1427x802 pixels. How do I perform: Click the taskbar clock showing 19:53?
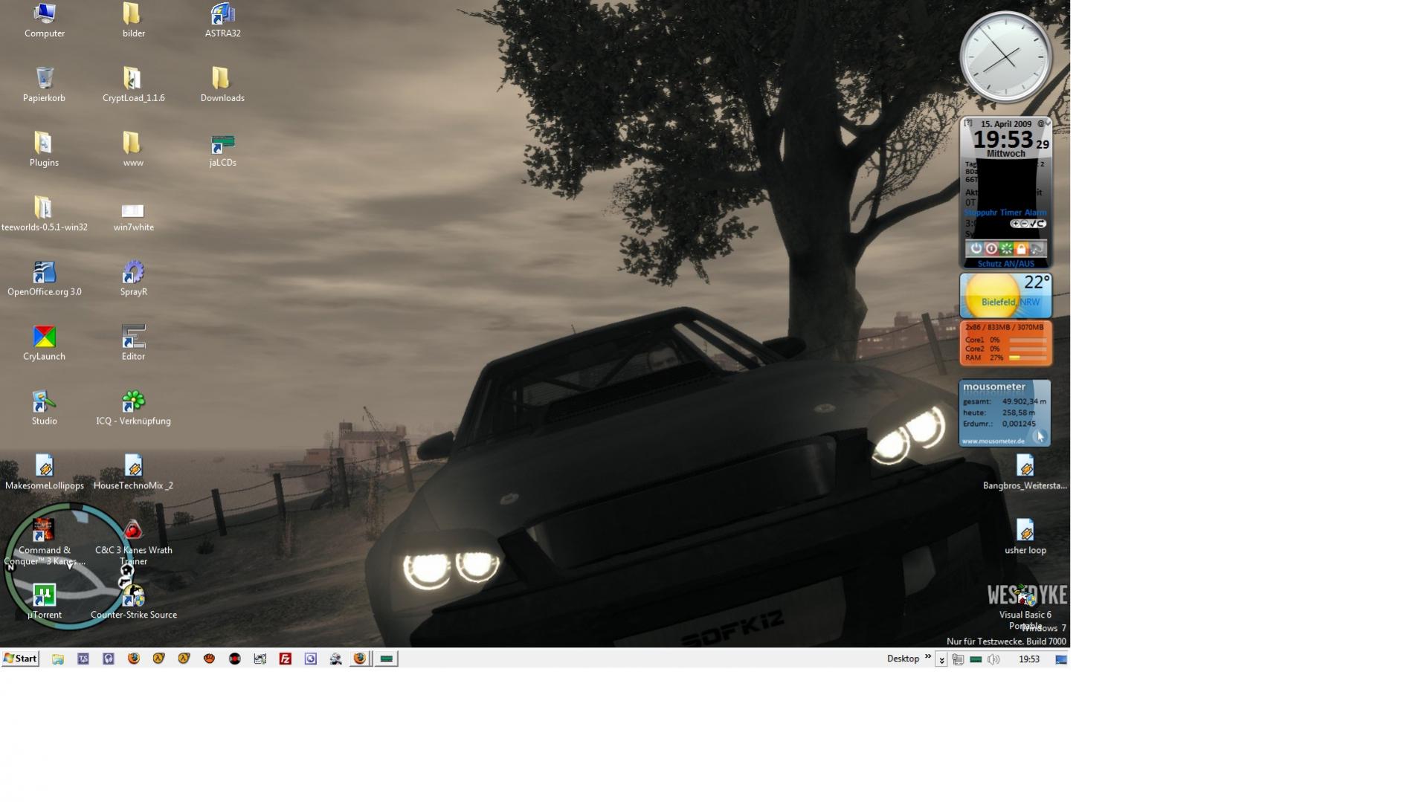click(1028, 659)
